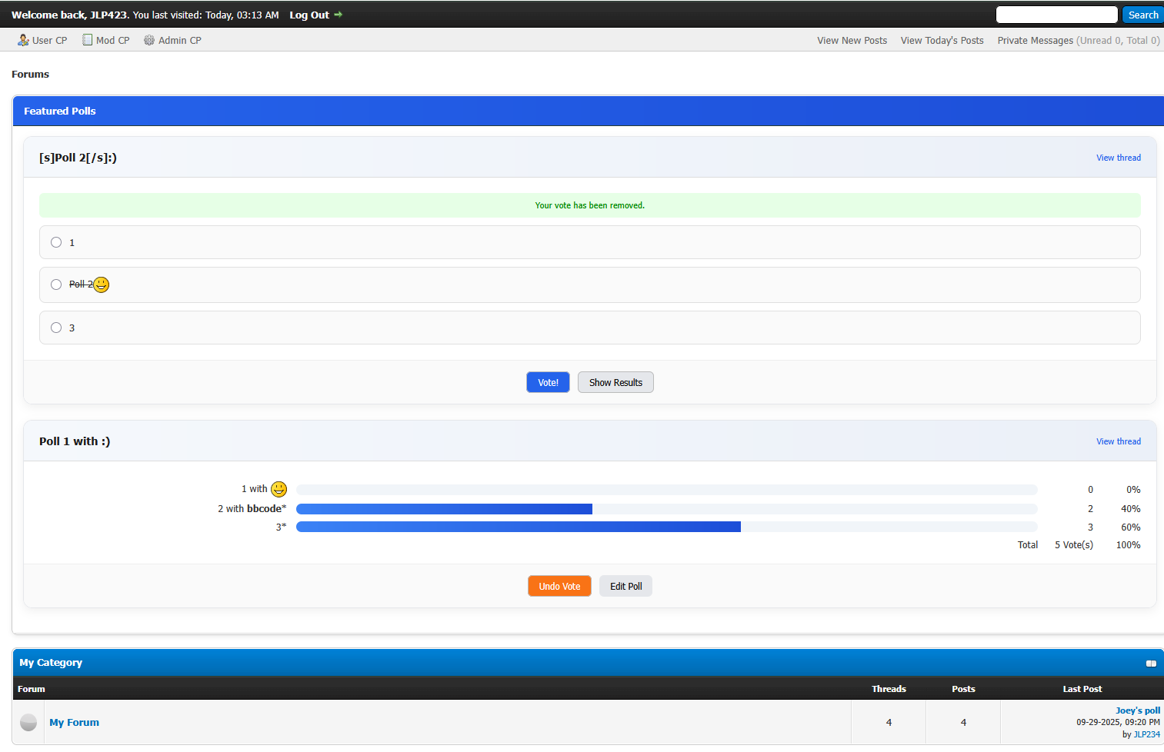Click the orange Undo Vote button
Image resolution: width=1164 pixels, height=752 pixels.
(559, 586)
